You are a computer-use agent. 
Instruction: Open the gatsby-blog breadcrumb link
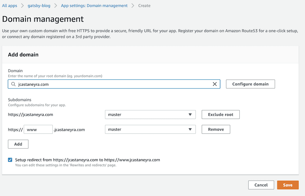tap(39, 6)
